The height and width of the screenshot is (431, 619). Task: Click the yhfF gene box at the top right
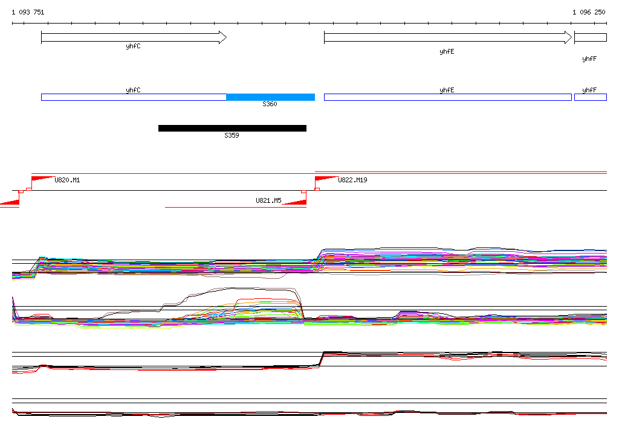pyautogui.click(x=590, y=37)
